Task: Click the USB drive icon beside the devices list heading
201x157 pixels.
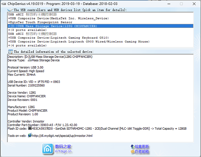Action: pyautogui.click(x=10, y=10)
